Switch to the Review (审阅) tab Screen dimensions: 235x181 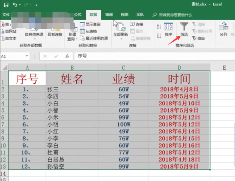[x=109, y=15]
